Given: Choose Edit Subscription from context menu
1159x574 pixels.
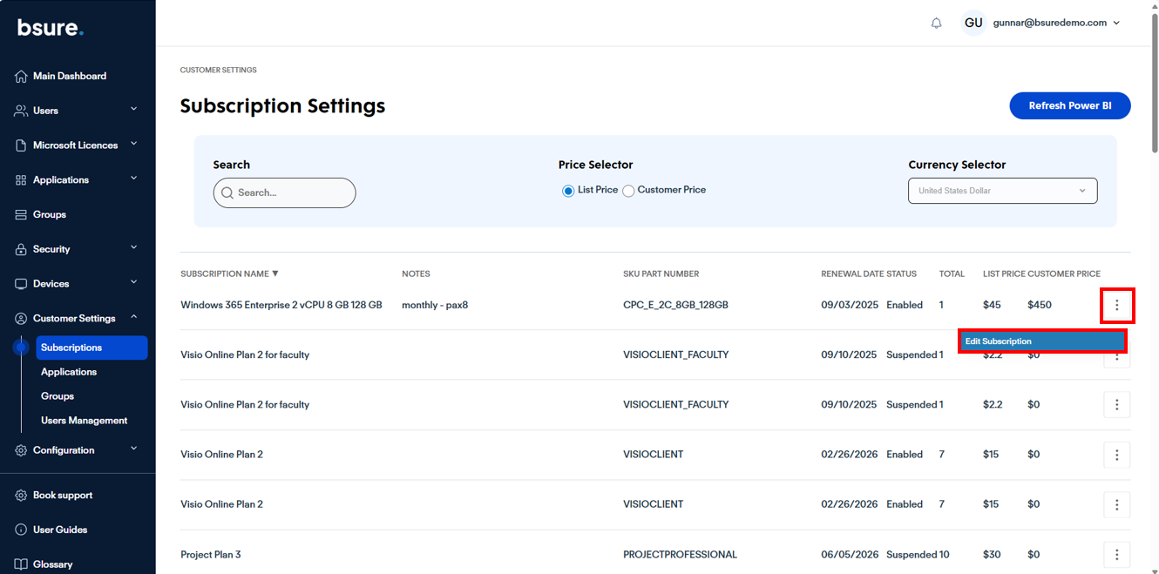Looking at the screenshot, I should coord(1041,341).
